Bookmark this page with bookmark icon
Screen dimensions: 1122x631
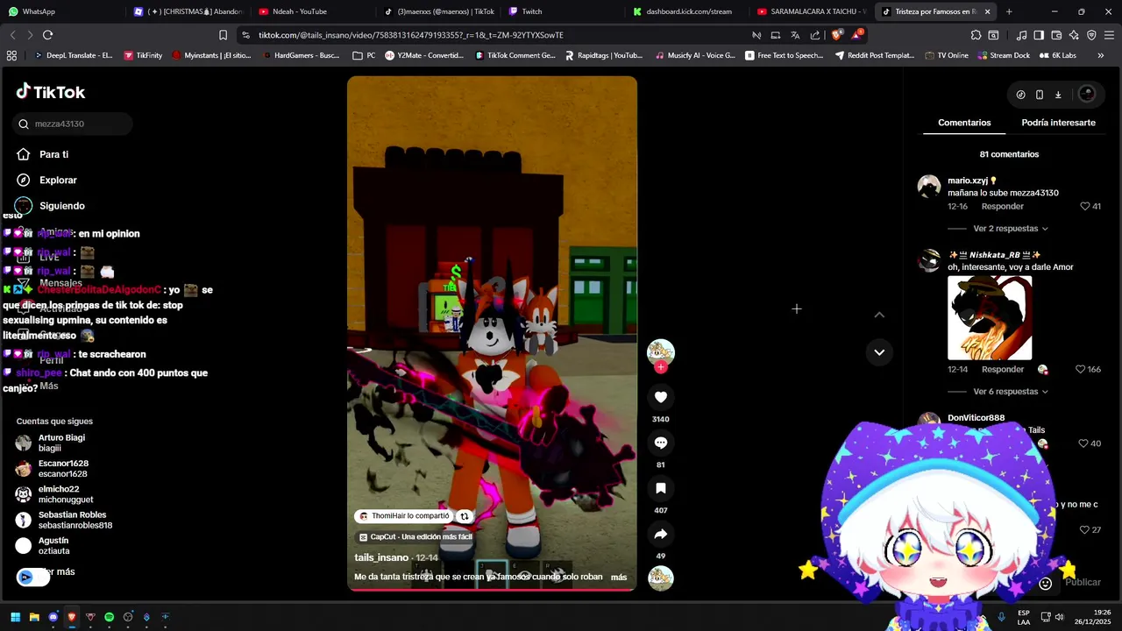pos(223,35)
